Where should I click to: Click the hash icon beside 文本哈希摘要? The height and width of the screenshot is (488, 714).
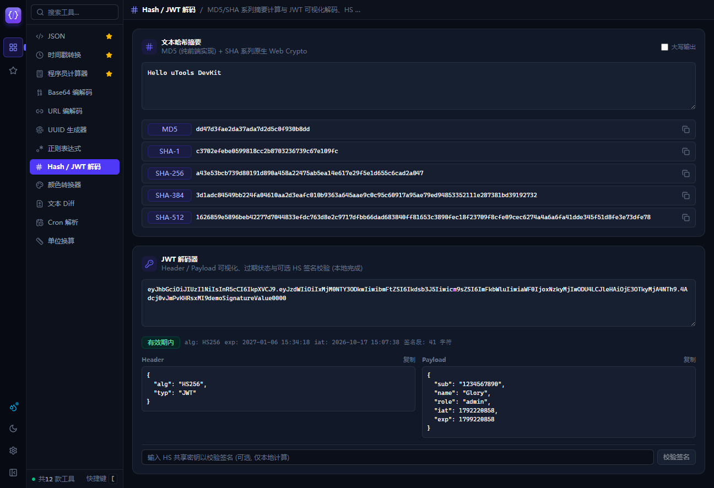[x=149, y=47]
